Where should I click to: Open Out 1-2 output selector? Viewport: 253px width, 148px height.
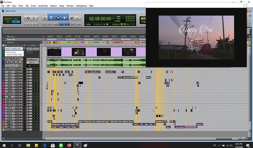pos(33,62)
